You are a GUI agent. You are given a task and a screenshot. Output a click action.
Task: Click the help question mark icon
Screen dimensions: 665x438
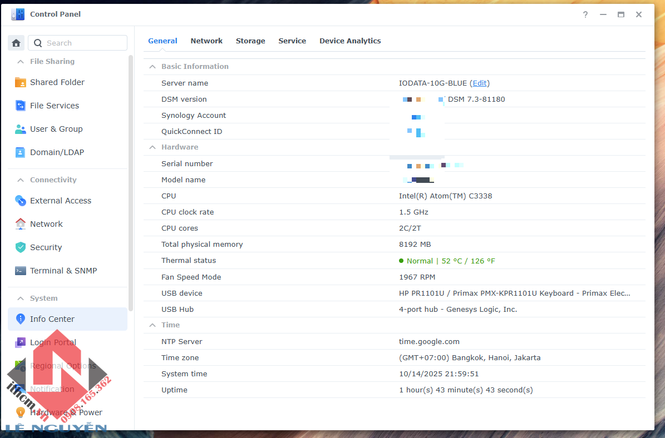tap(585, 14)
